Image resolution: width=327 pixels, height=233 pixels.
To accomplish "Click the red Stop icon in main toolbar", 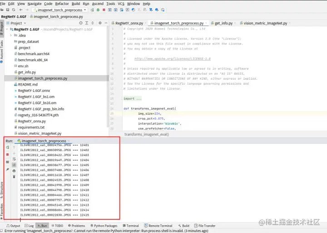I will pos(104,10).
